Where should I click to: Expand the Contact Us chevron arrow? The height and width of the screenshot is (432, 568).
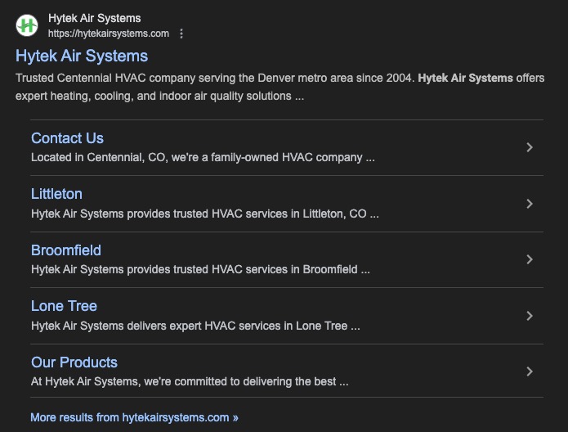click(530, 147)
